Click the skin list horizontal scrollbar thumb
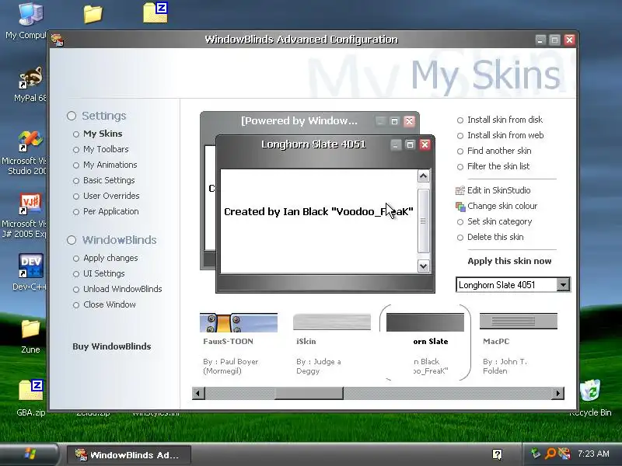The image size is (622, 466). point(309,393)
